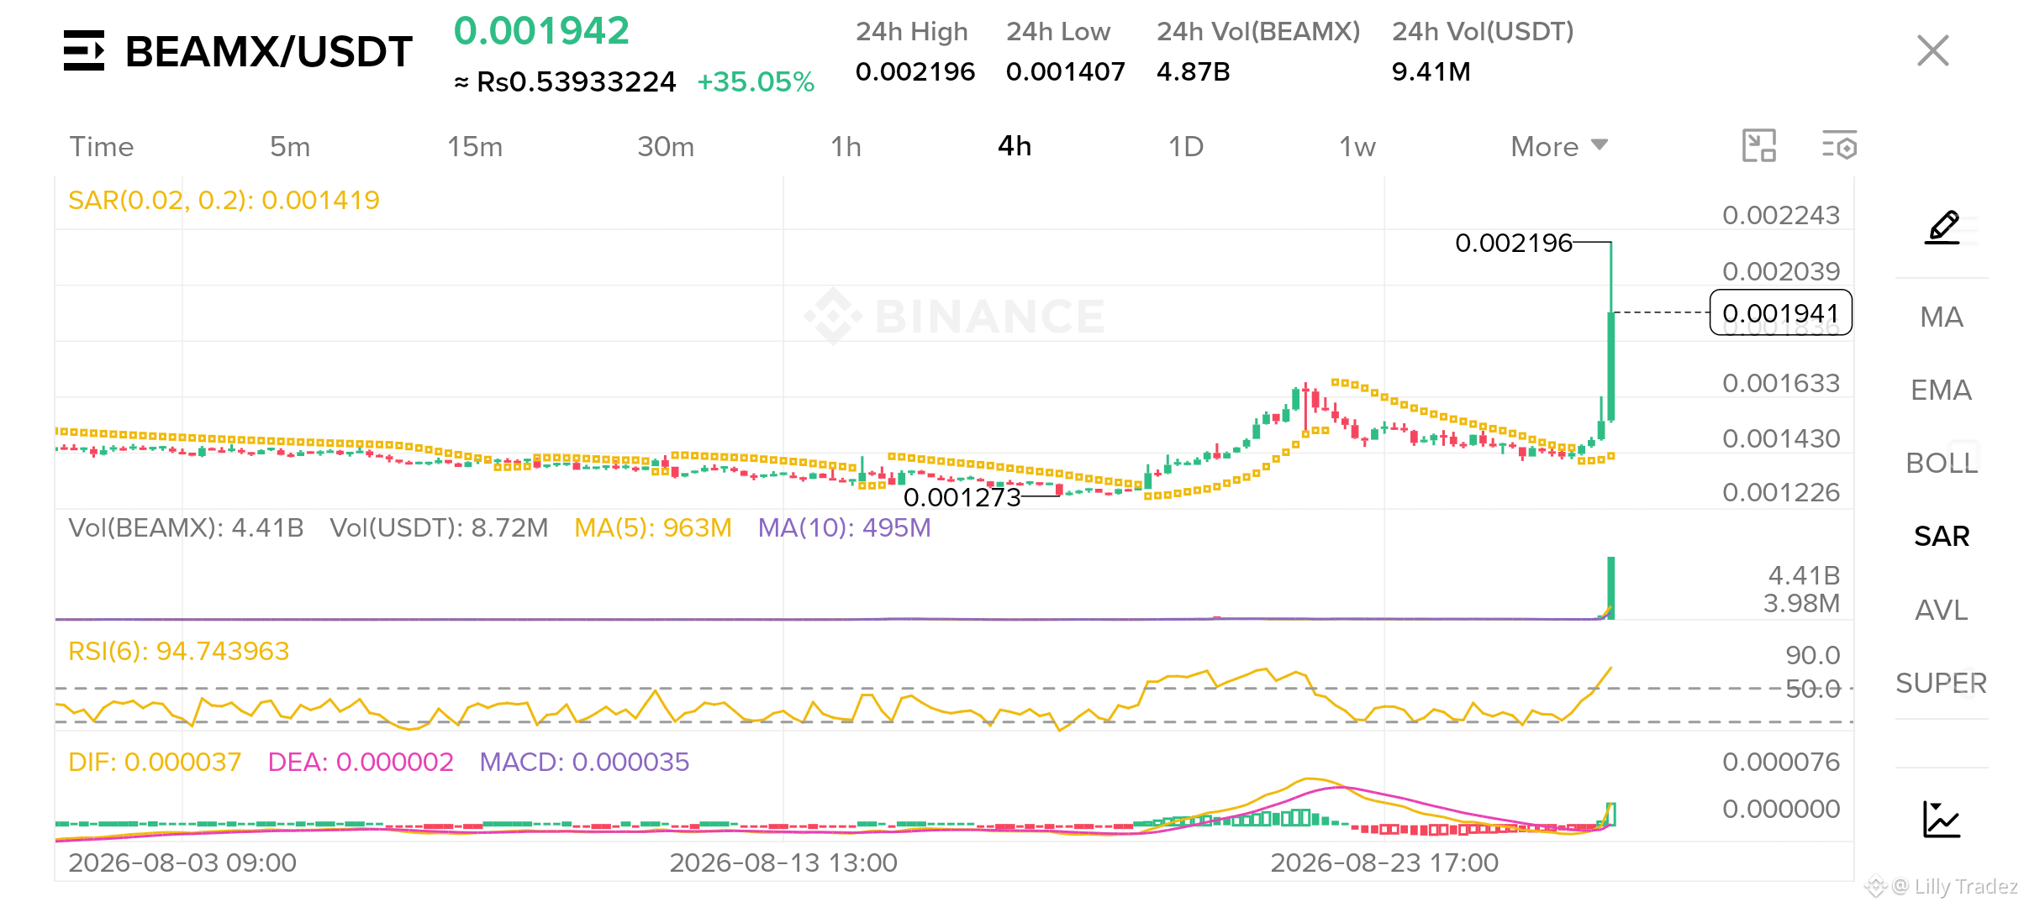
Task: Click the date label 2026-08-03 09:00
Action: (182, 862)
